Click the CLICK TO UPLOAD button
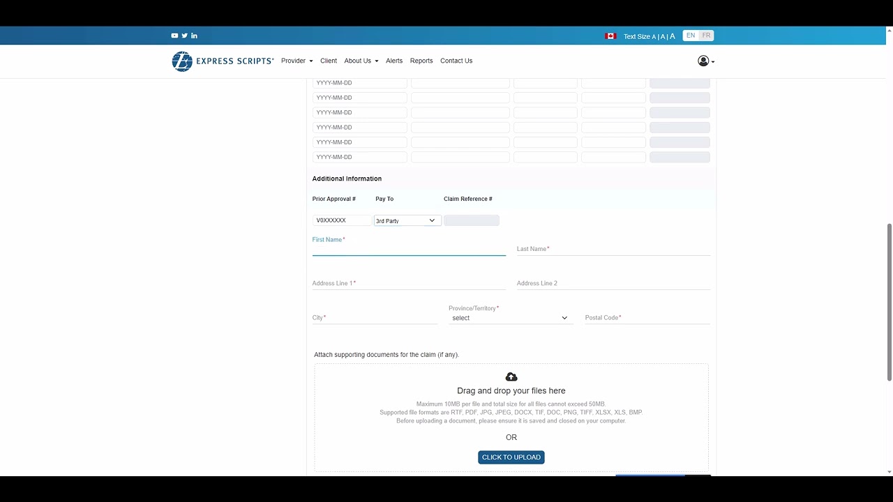The height and width of the screenshot is (502, 893). [x=511, y=457]
